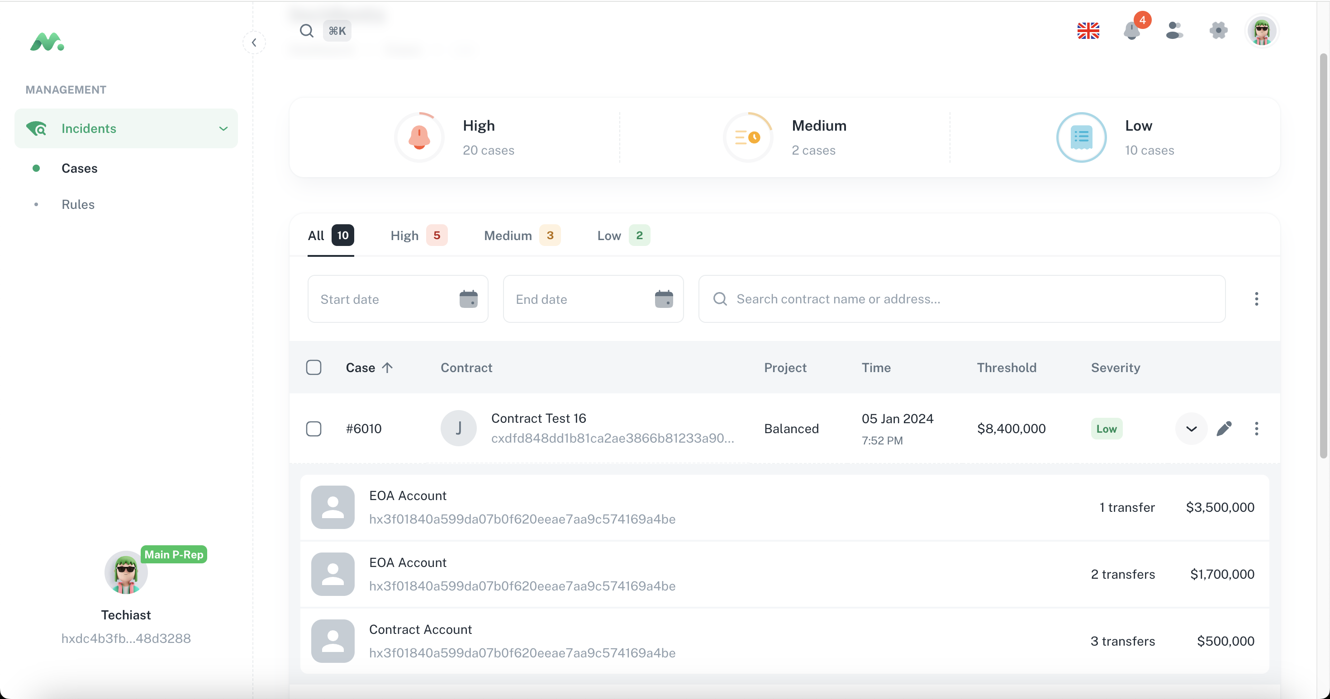Viewport: 1330px width, 699px height.
Task: Switch to the Medium tab
Action: tap(522, 236)
